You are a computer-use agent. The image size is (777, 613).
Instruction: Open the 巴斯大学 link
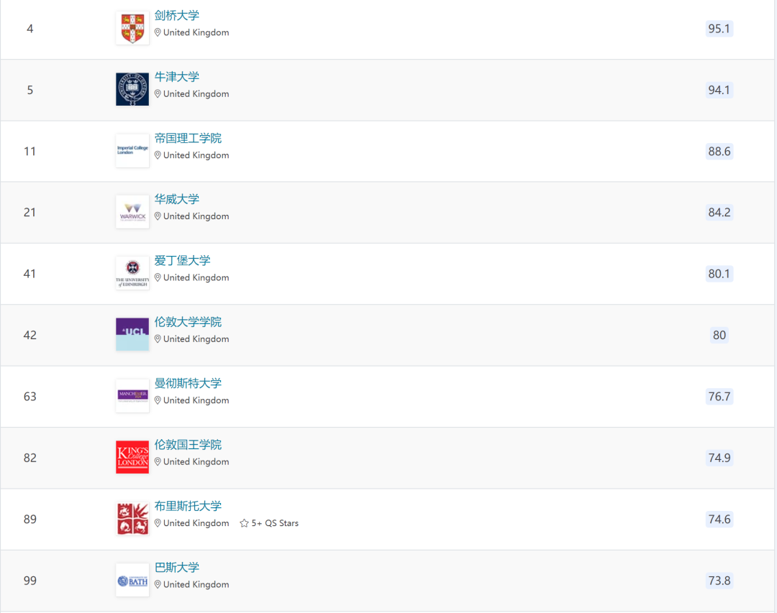point(177,568)
